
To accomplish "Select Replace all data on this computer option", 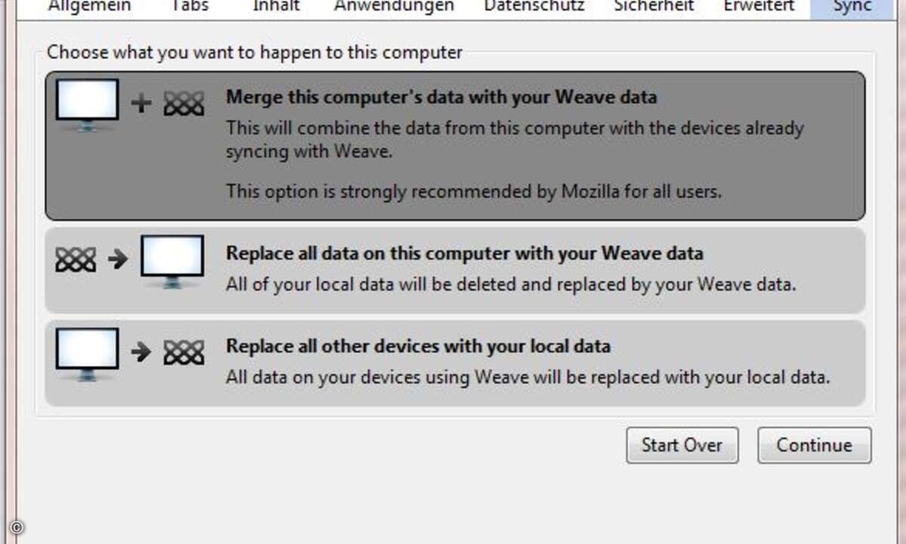I will click(x=455, y=270).
